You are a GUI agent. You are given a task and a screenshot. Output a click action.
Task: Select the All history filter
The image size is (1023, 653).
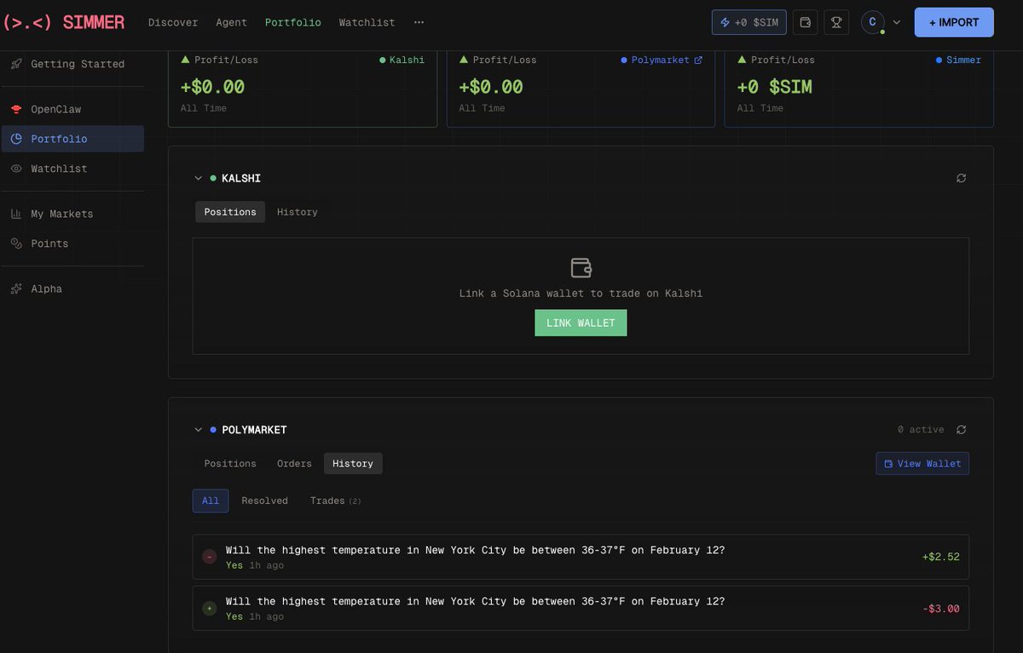210,501
